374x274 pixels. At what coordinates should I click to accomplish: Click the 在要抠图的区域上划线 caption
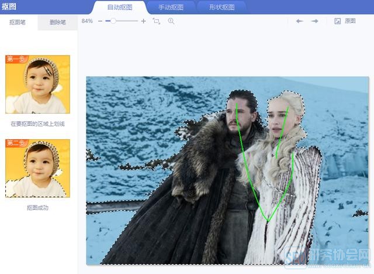37,124
